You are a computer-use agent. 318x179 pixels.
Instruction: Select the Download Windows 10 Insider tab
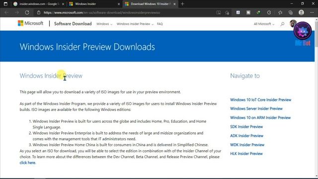coord(150,4)
